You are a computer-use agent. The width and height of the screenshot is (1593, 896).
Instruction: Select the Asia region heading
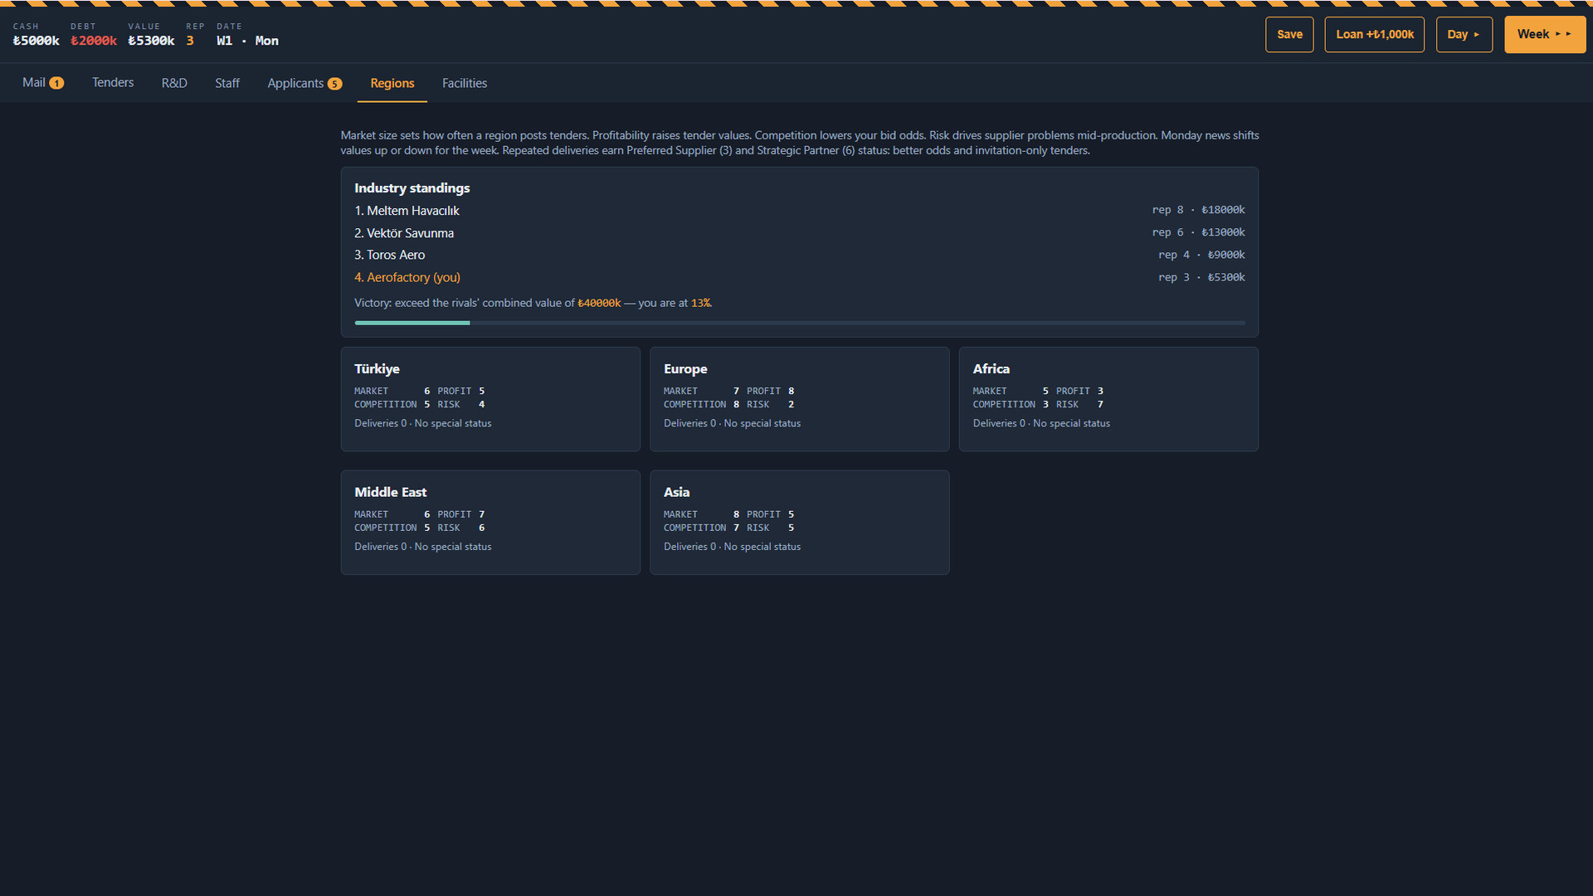[676, 492]
